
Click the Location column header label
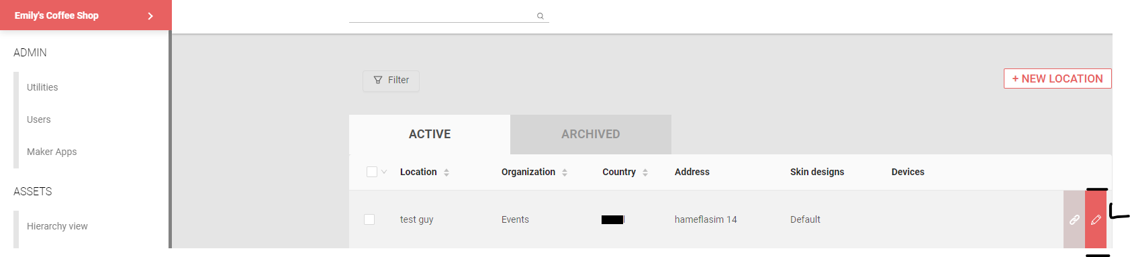point(418,172)
